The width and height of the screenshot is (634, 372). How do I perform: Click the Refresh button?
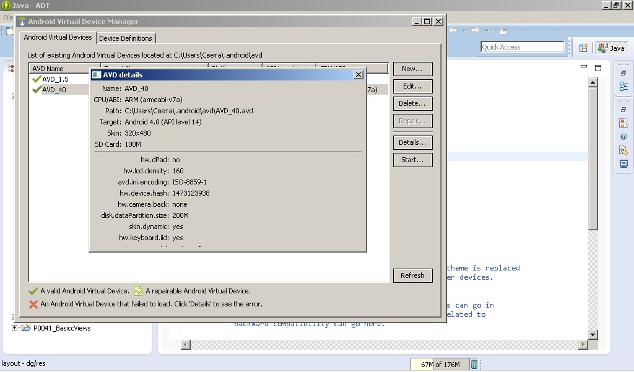[x=412, y=275]
